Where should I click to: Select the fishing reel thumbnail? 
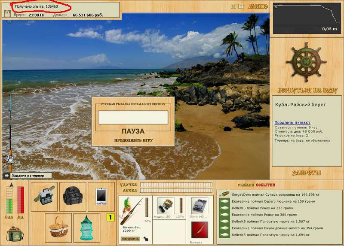click(166, 206)
